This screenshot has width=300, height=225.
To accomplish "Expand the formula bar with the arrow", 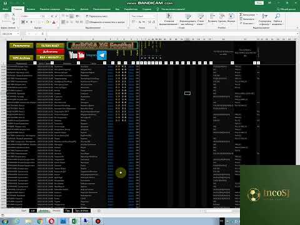I will (x=298, y=34).
